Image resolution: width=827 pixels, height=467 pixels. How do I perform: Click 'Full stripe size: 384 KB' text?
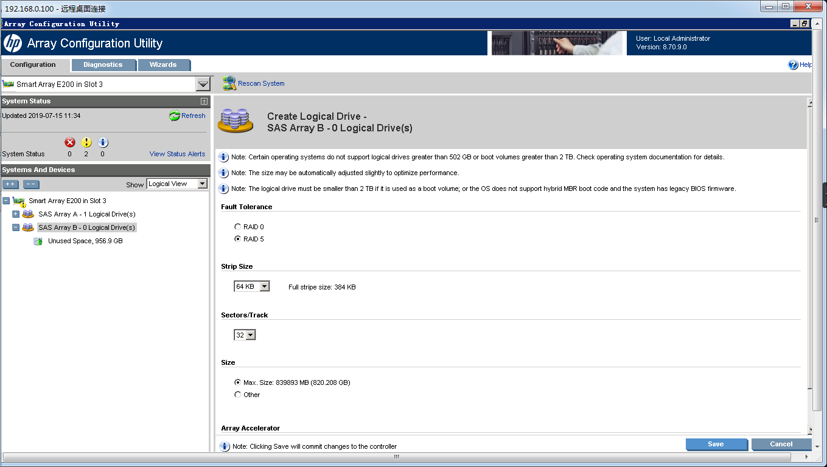tap(322, 287)
